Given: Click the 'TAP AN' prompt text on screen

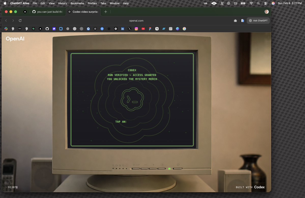Looking at the screenshot, I should pyautogui.click(x=120, y=122).
